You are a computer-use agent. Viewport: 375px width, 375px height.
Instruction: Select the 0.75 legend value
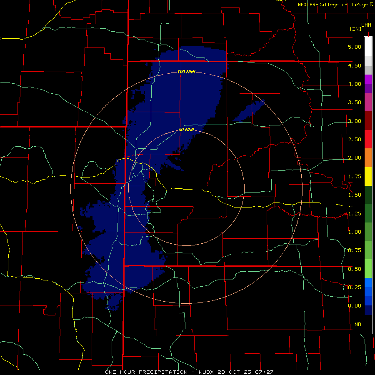point(355,250)
